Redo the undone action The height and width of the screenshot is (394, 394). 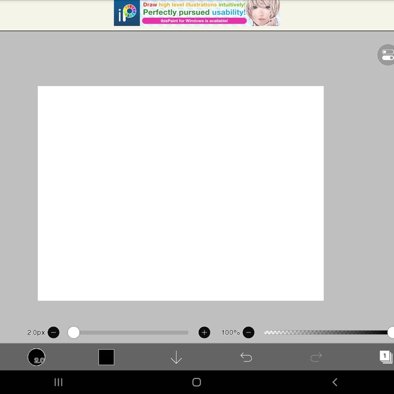coord(316,357)
